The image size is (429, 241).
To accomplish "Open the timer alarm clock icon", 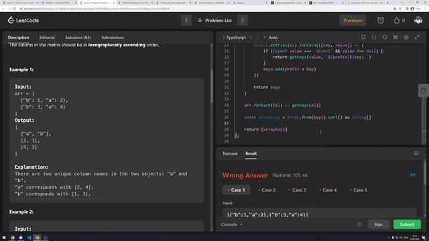I will (x=380, y=21).
